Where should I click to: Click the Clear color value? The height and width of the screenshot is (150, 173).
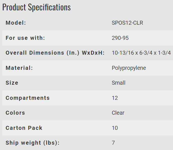(118, 113)
